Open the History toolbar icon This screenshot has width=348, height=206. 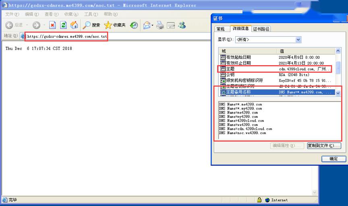pos(134,25)
